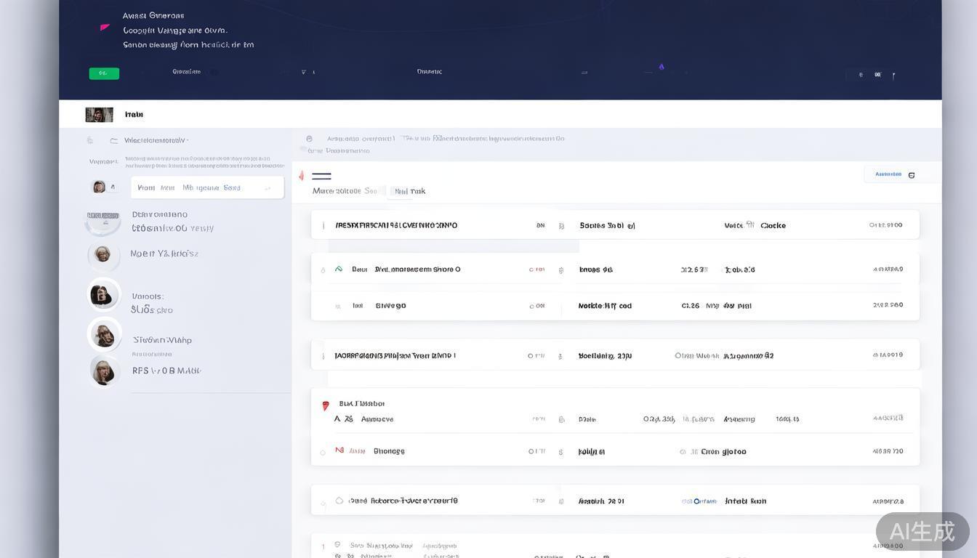Toggle the circle checkbox on the Bhonoge row

click(323, 453)
